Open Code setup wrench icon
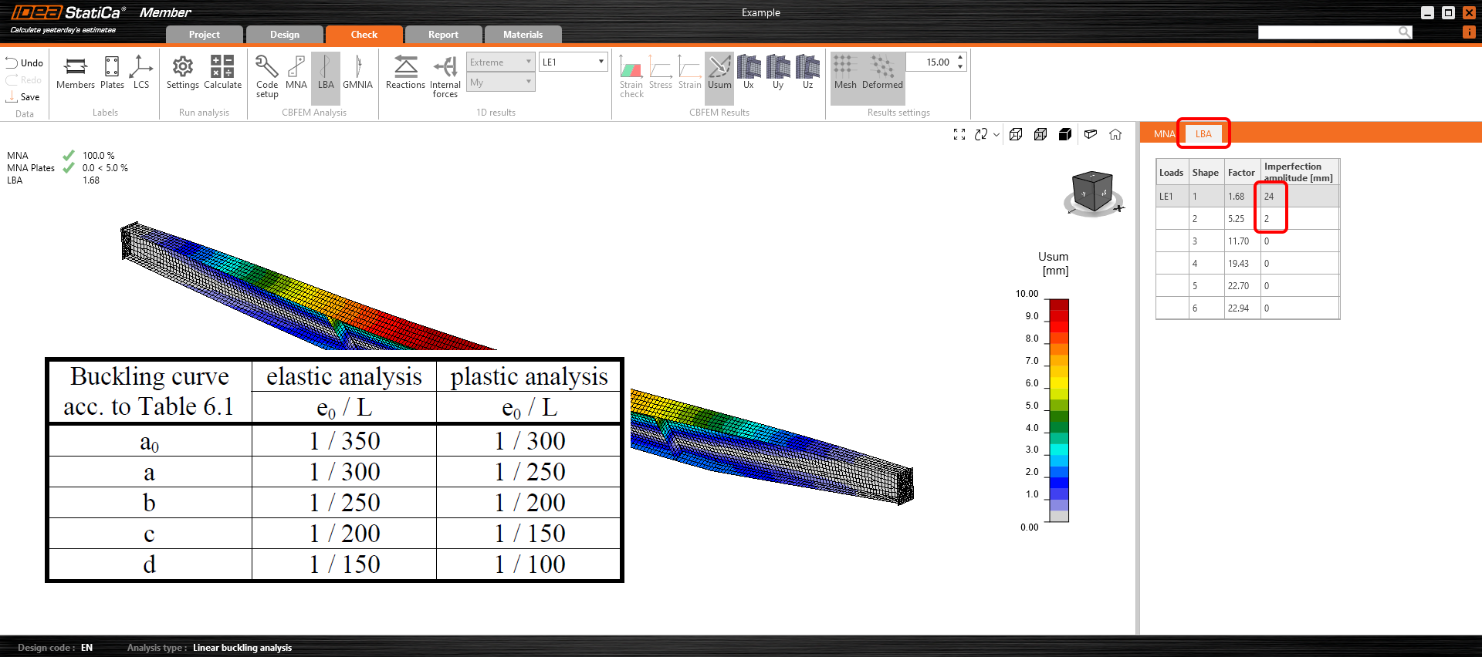The width and height of the screenshot is (1482, 657). 267,72
